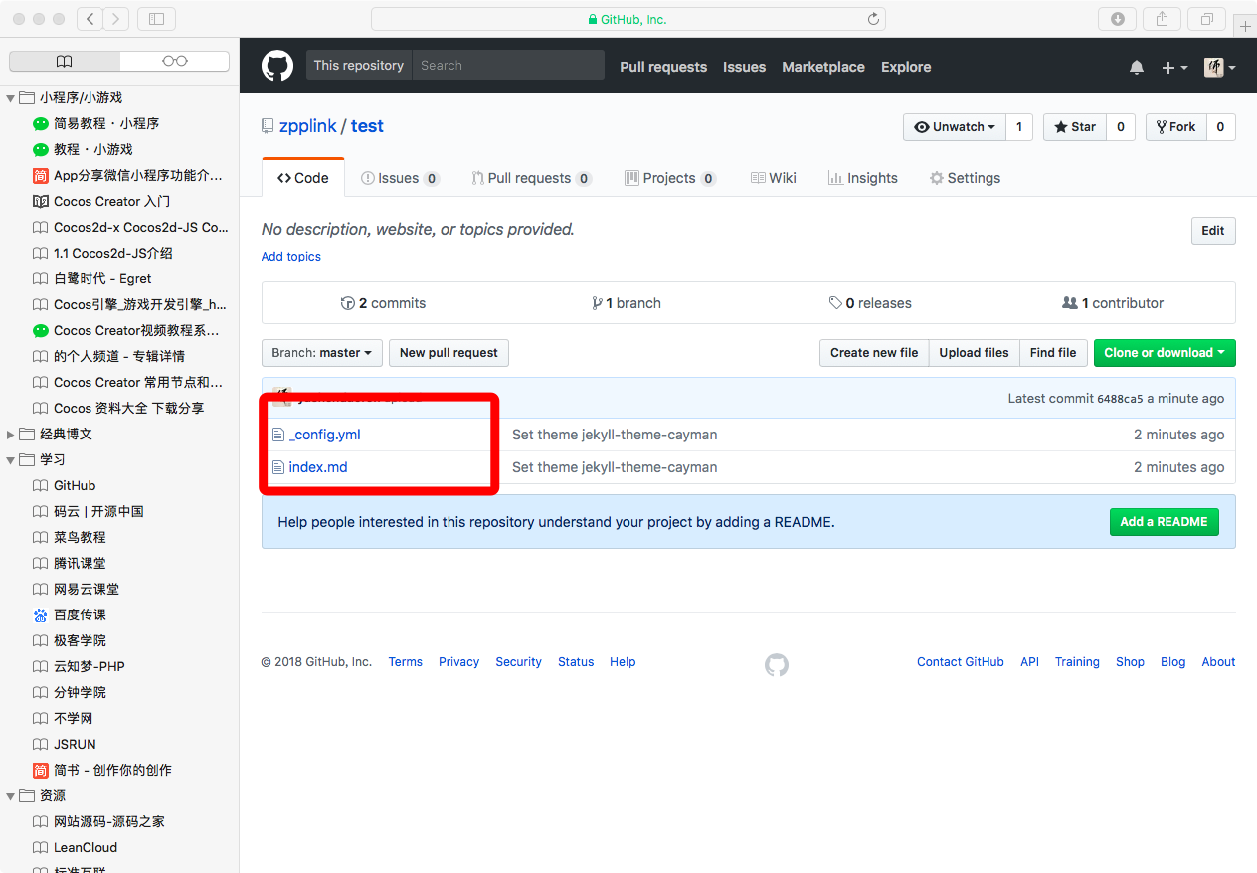Show Safari's tab overview icon

click(1206, 19)
